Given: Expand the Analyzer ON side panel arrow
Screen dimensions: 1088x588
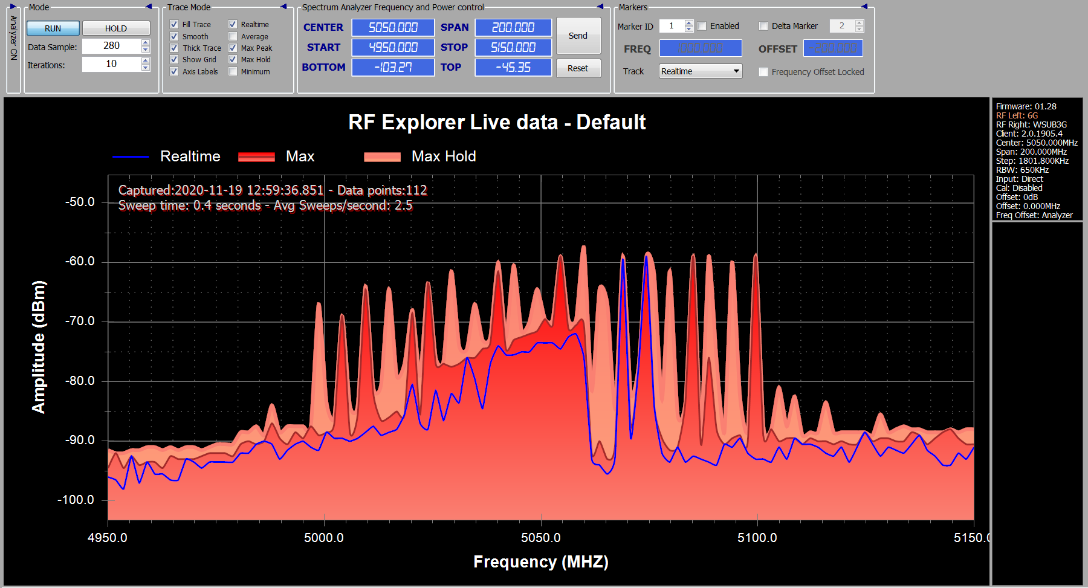Looking at the screenshot, I should 13,7.
